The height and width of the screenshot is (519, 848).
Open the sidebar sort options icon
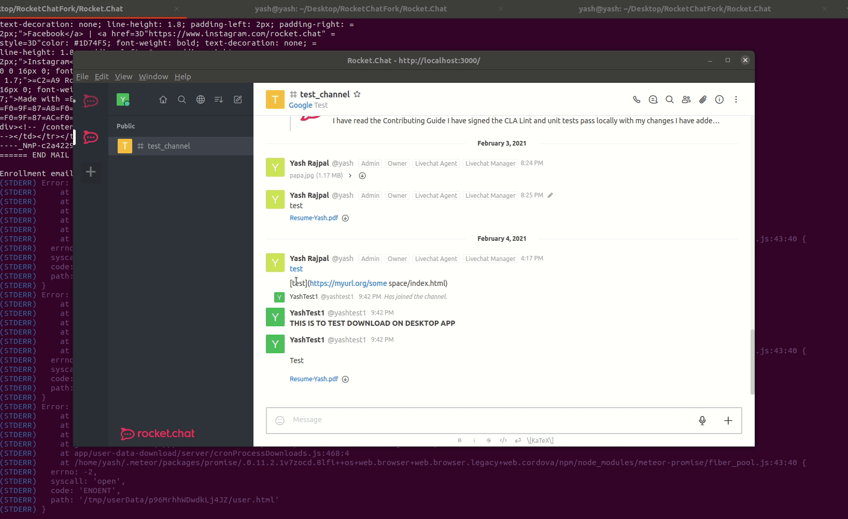(x=219, y=99)
